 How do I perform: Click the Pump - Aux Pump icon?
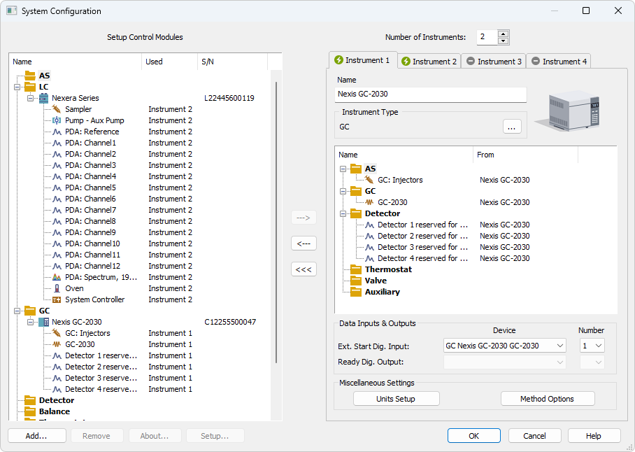tap(57, 120)
